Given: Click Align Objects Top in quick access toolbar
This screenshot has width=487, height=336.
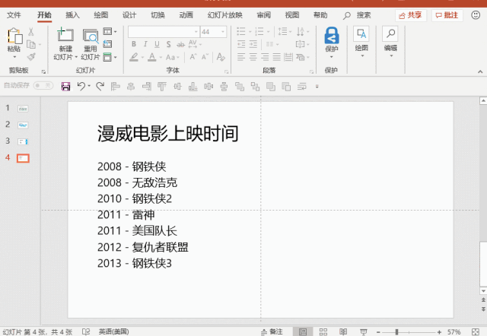Looking at the screenshot, I should pyautogui.click(x=162, y=86).
